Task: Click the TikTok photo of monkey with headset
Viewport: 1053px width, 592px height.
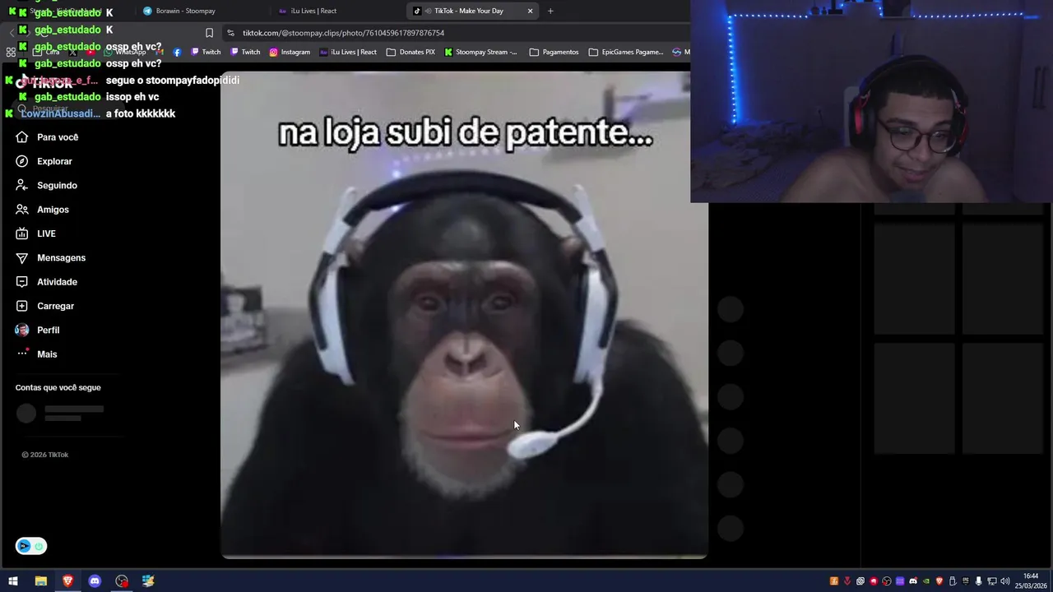Action: [x=464, y=315]
